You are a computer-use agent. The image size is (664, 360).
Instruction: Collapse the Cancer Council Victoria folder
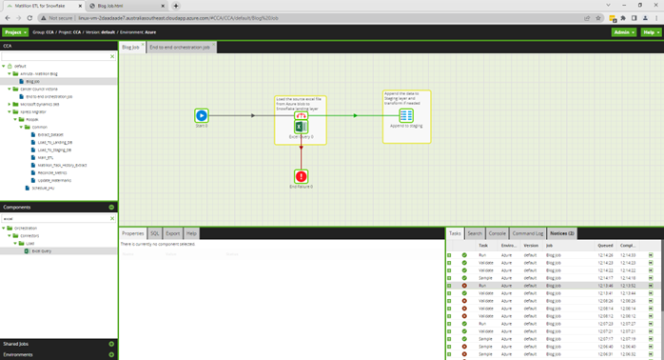[x=10, y=89]
